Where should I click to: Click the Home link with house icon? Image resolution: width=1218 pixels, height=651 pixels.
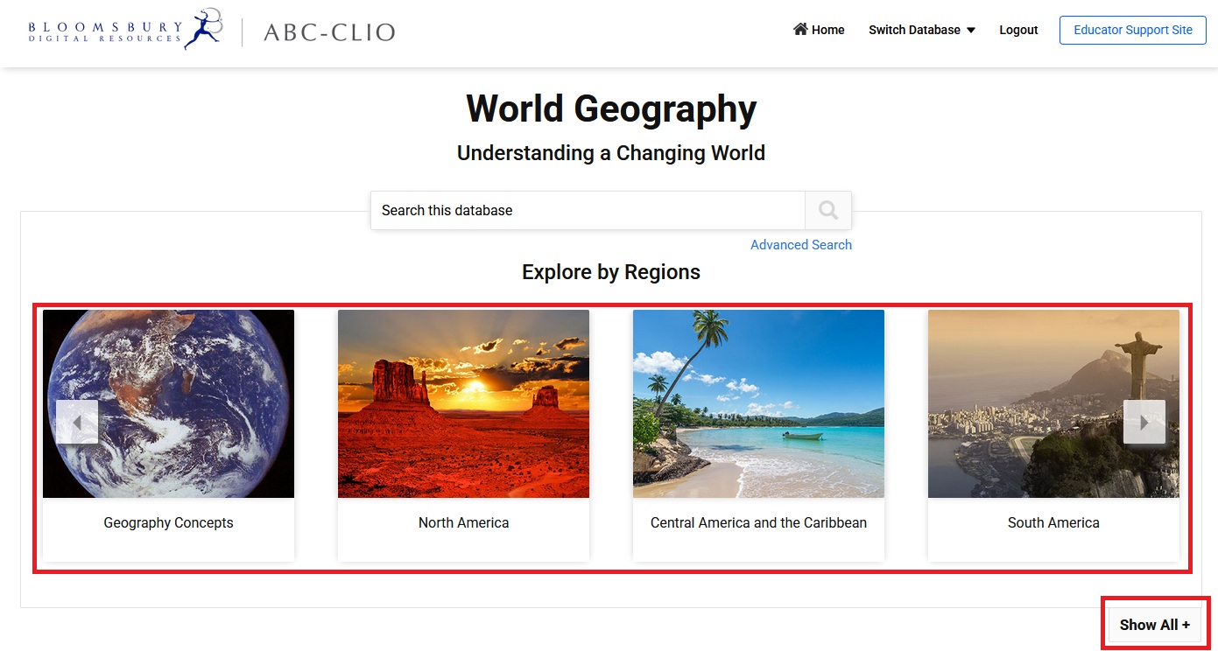click(819, 30)
